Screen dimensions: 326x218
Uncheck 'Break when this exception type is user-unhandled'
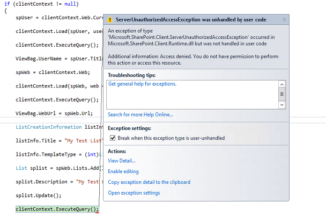click(113, 138)
